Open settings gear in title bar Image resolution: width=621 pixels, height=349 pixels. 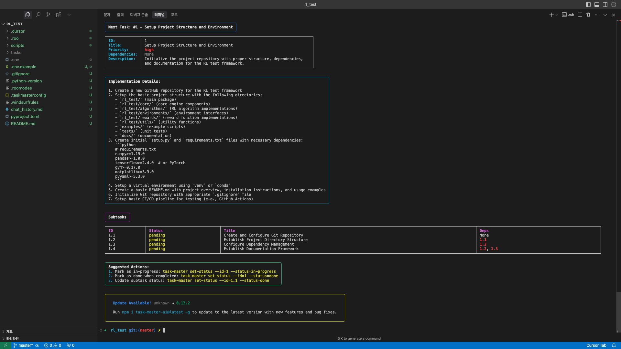pyautogui.click(x=614, y=5)
